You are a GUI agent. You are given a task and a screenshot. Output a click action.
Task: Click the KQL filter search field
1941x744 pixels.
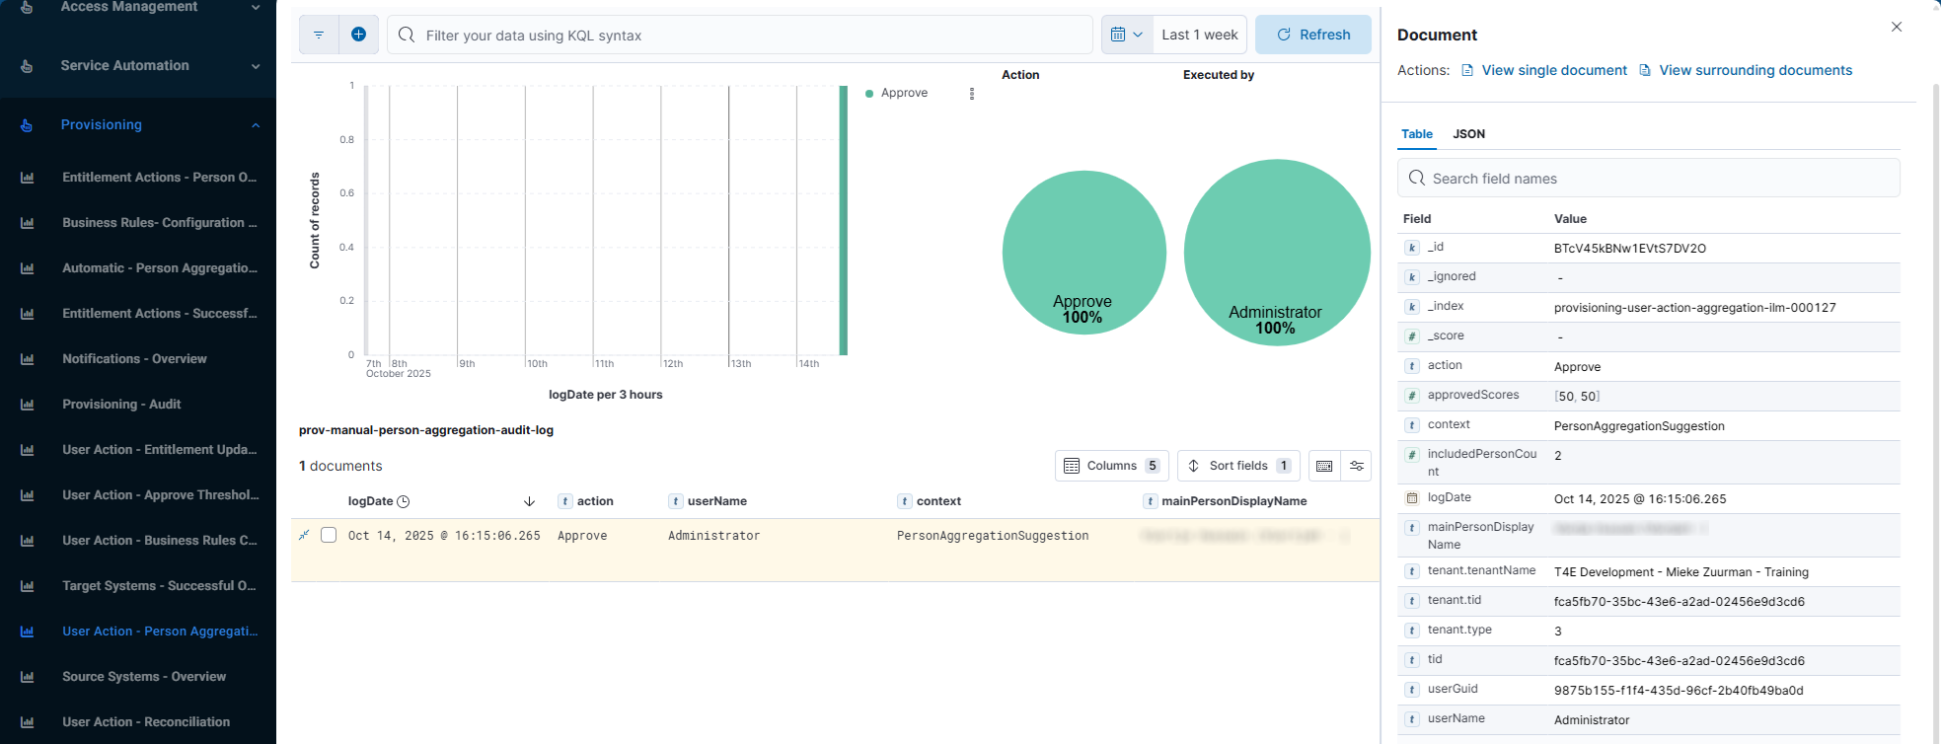click(740, 35)
